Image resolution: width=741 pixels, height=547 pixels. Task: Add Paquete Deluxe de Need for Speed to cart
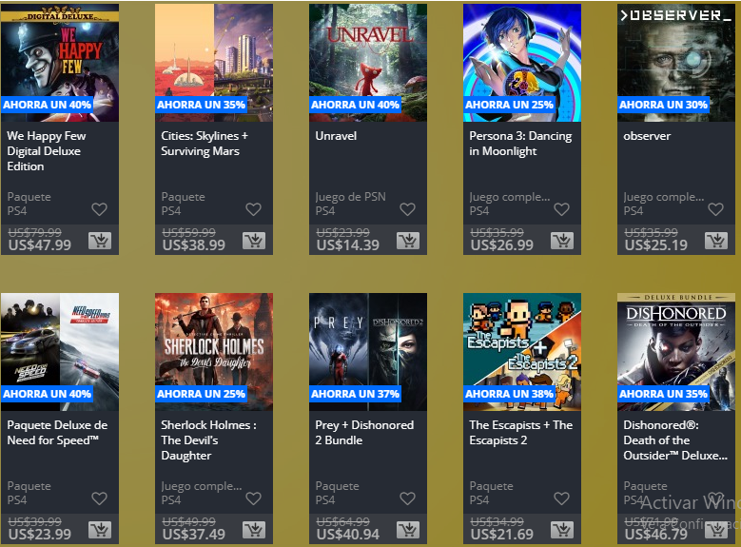(100, 530)
